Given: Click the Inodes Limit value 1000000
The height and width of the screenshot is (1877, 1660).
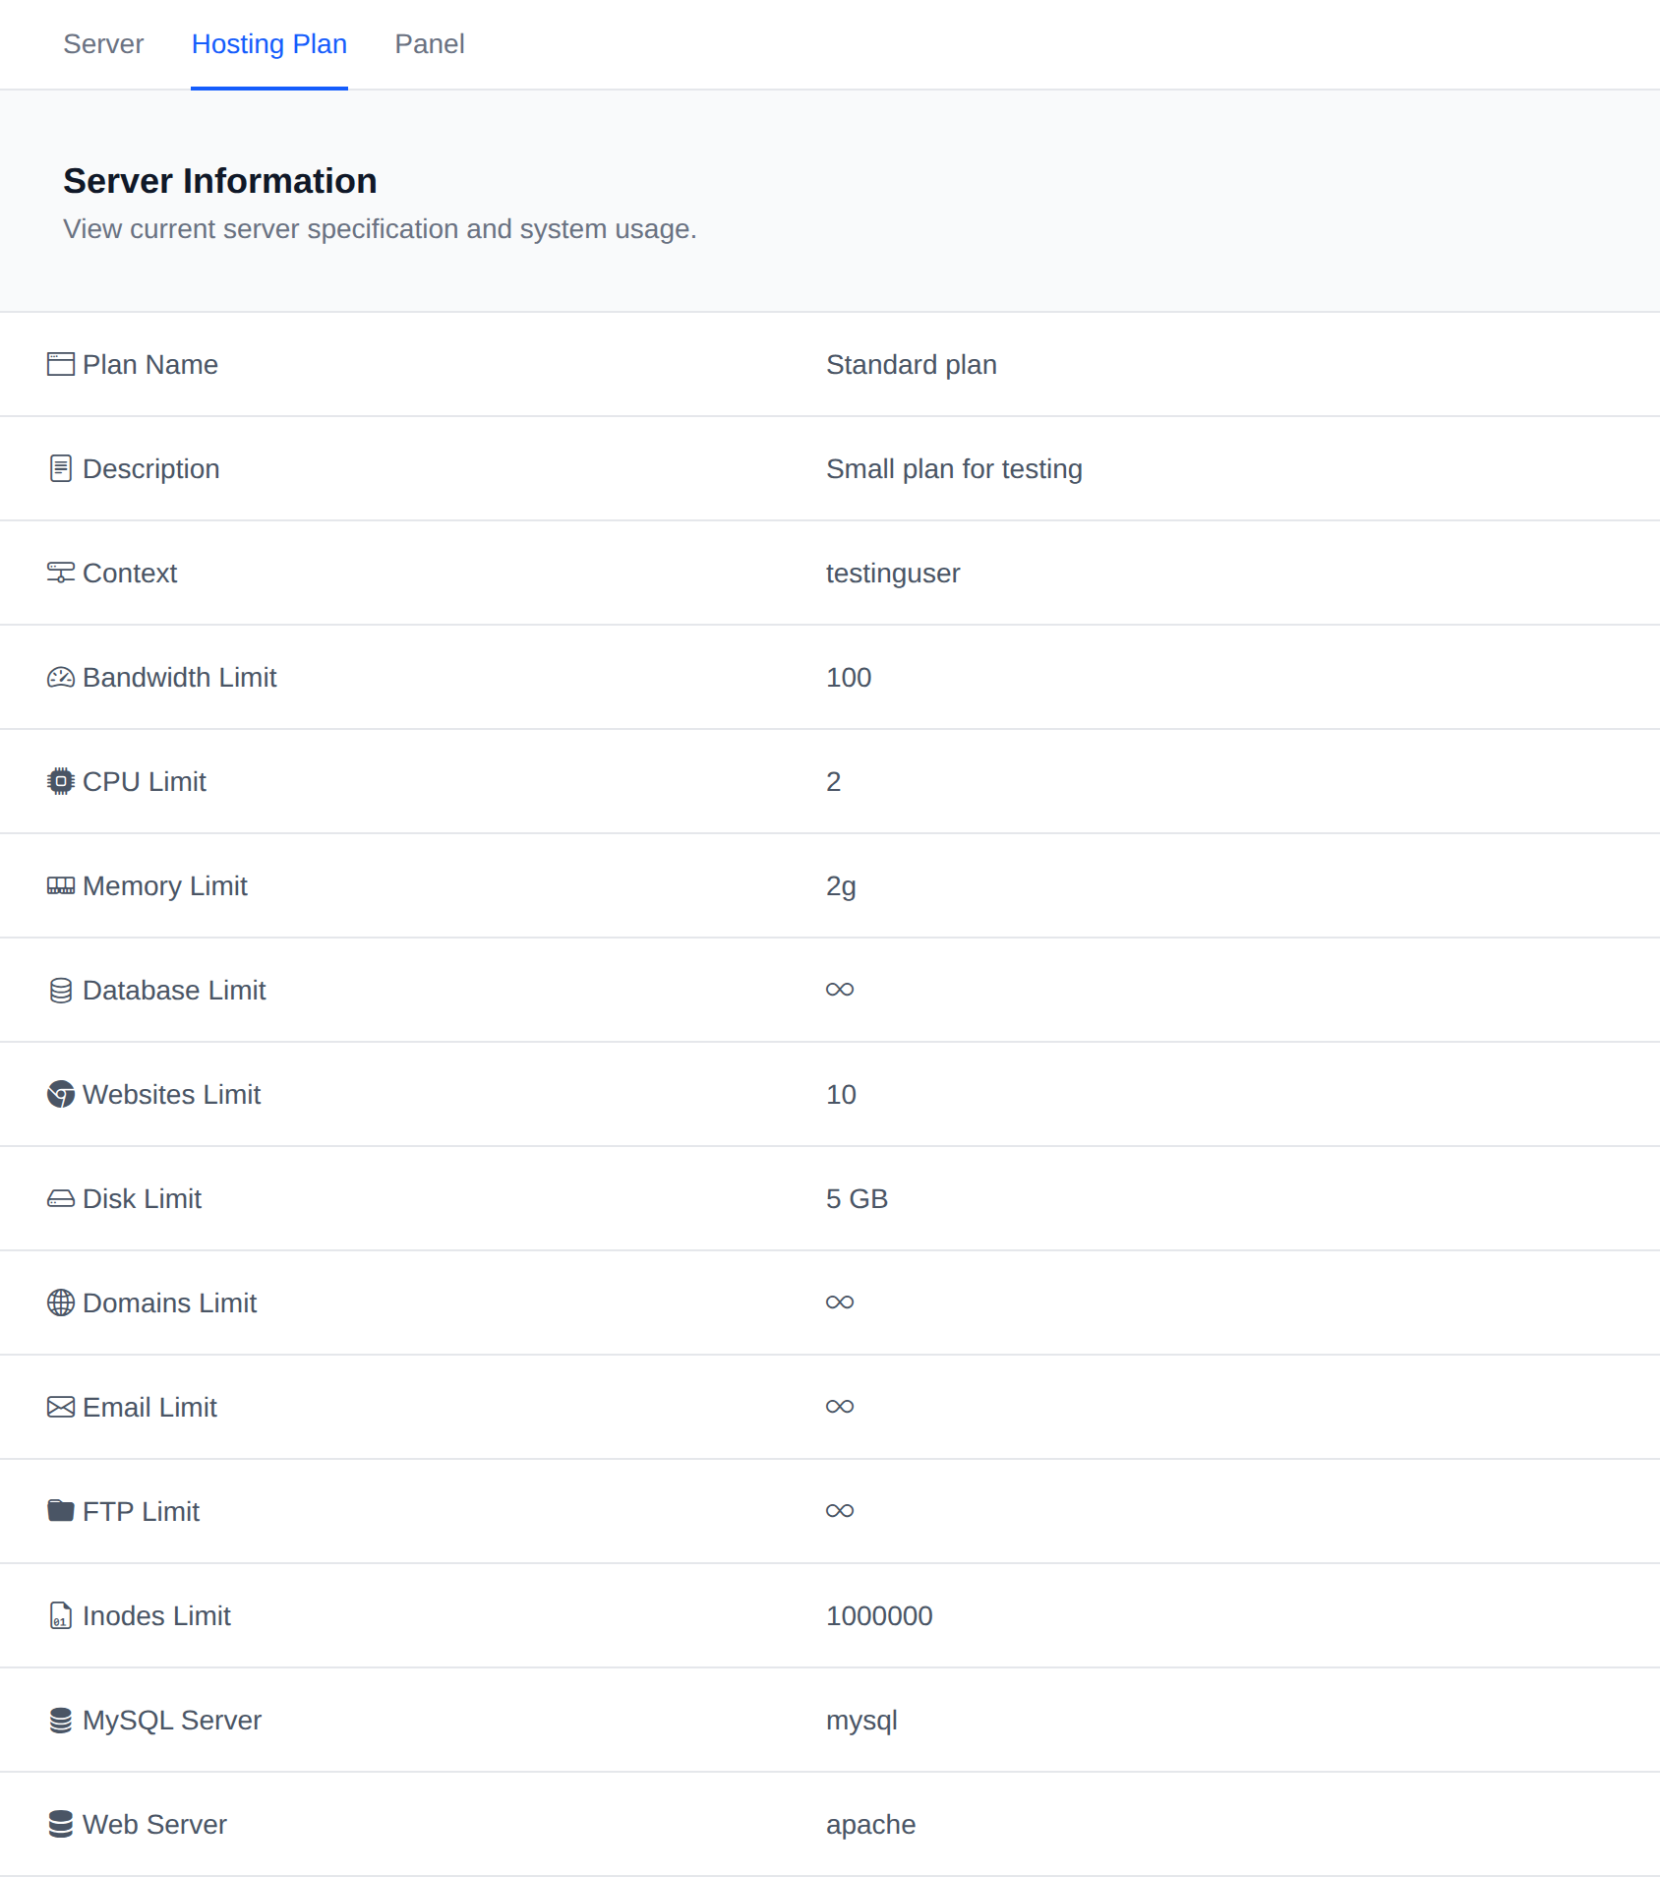Looking at the screenshot, I should coord(879,1616).
